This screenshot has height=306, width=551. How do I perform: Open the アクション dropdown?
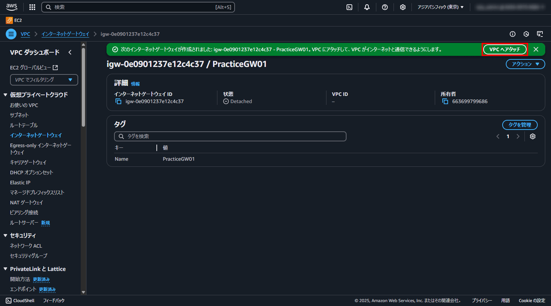pos(525,64)
